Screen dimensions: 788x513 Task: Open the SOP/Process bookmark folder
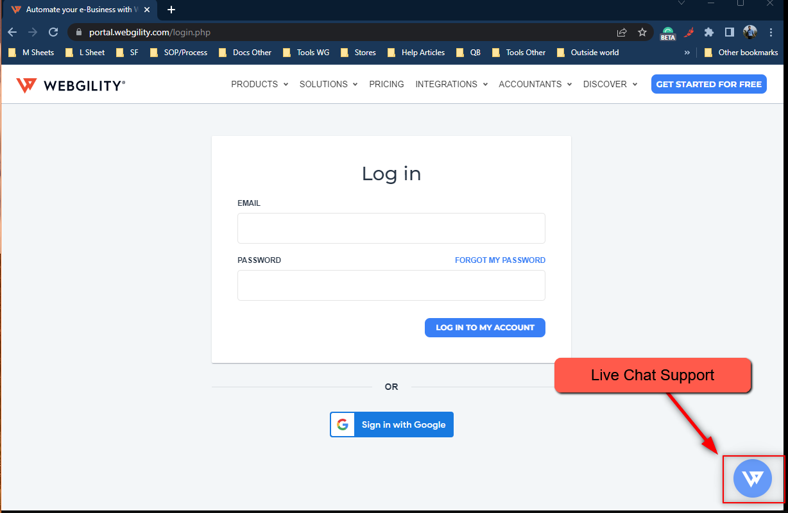(178, 53)
